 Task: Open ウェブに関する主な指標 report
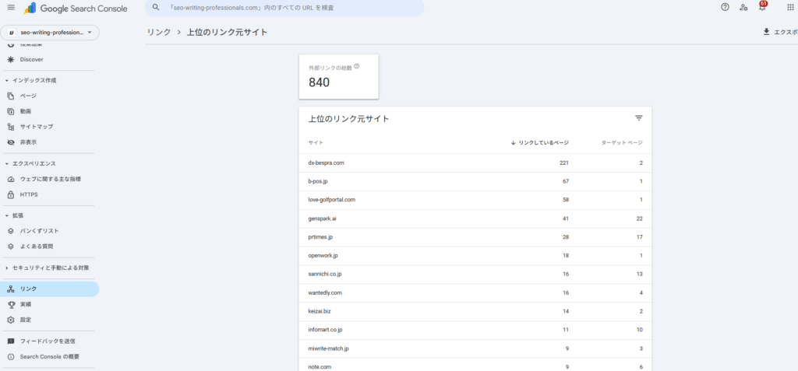pos(49,179)
